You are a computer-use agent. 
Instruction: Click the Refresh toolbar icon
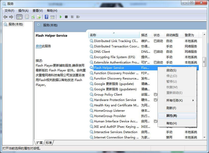point(33,17)
